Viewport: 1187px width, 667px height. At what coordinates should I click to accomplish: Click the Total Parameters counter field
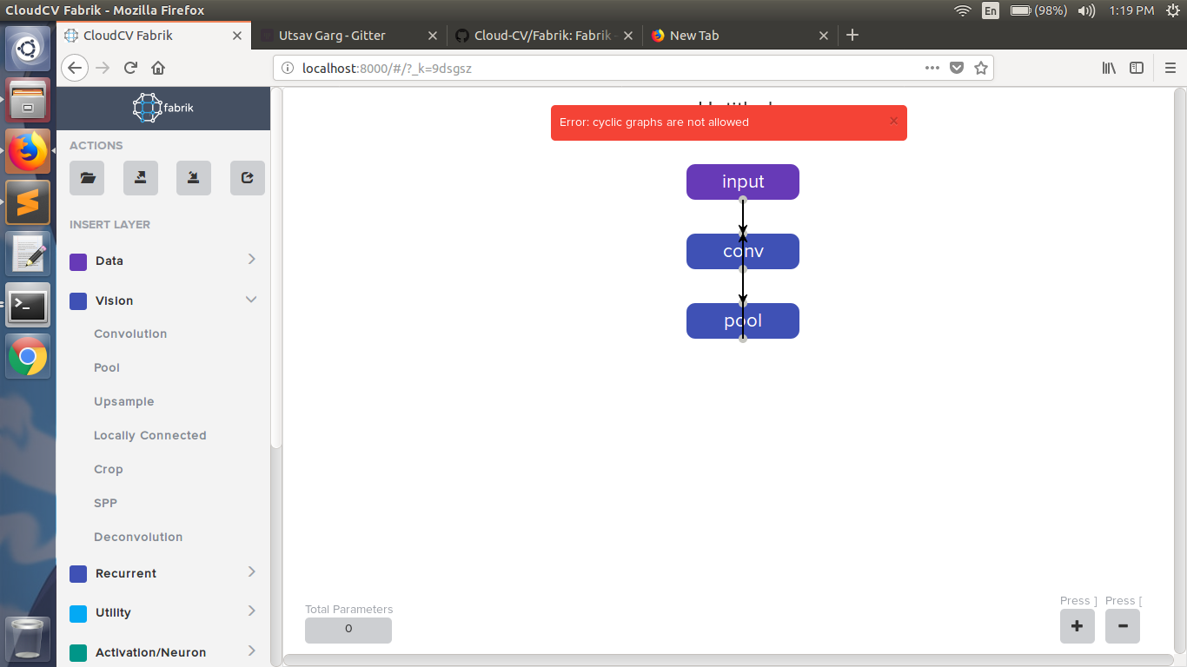click(348, 630)
